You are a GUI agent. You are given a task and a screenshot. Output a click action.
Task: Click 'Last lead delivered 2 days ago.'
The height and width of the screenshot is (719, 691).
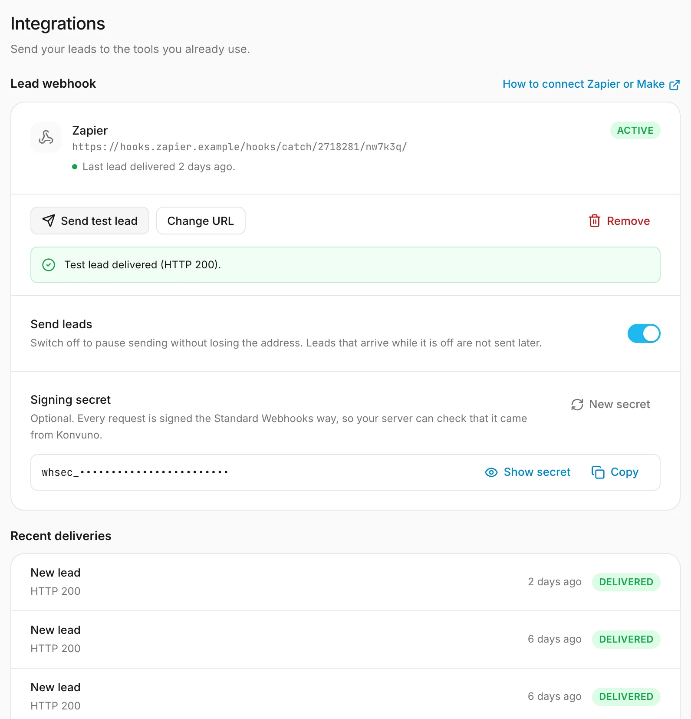pyautogui.click(x=158, y=167)
